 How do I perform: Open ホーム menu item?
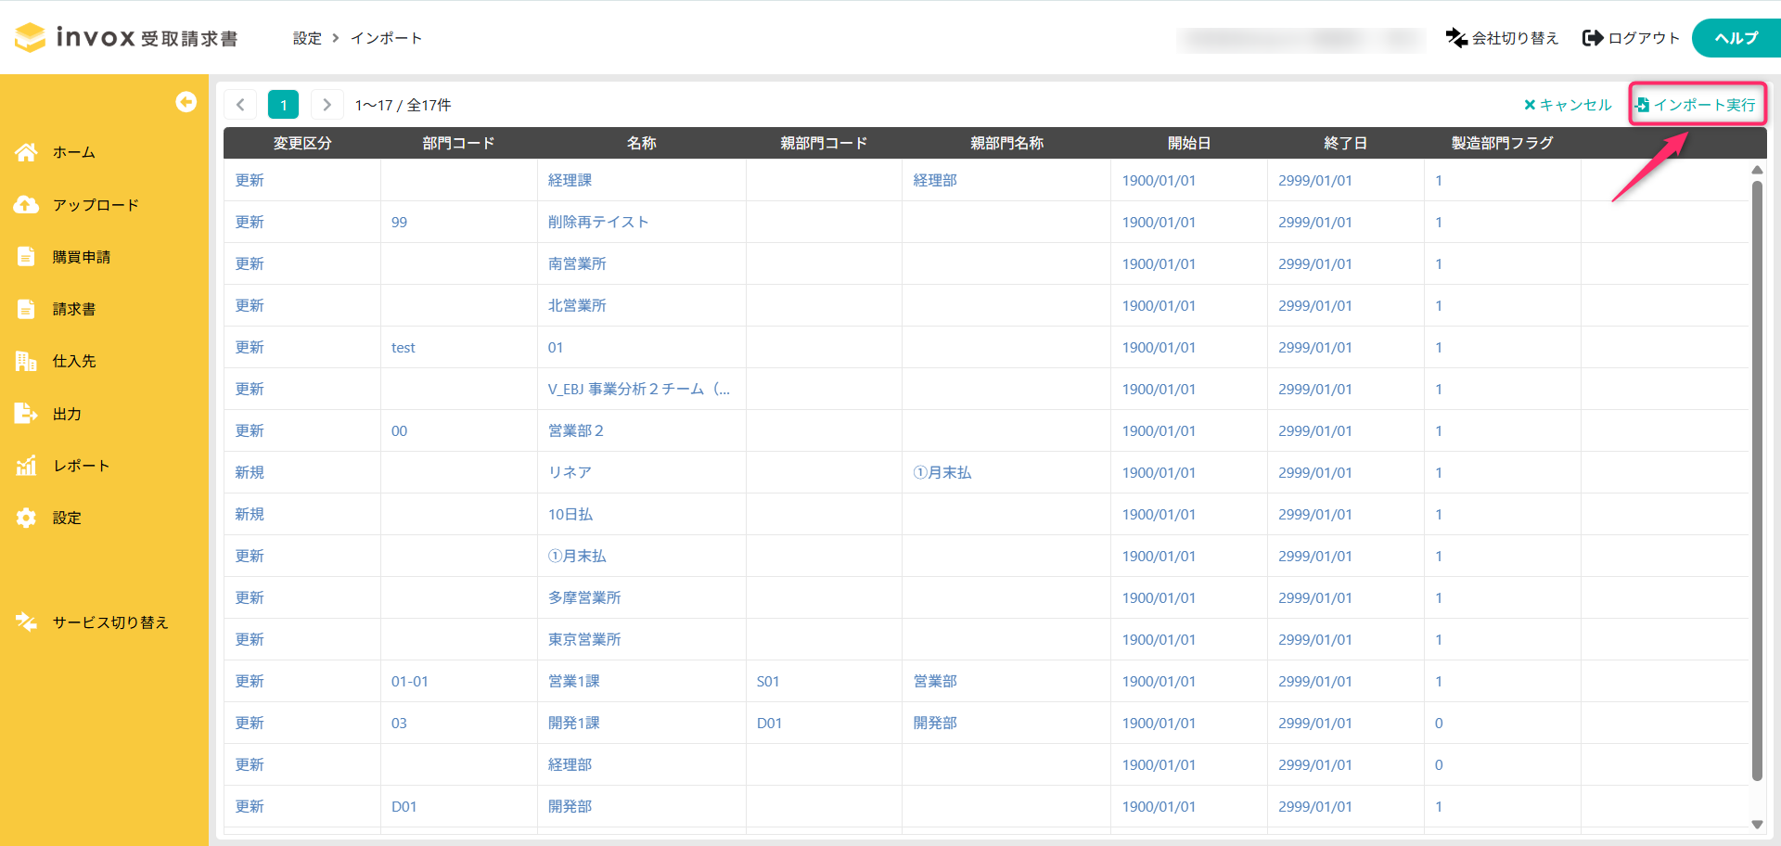click(x=74, y=152)
